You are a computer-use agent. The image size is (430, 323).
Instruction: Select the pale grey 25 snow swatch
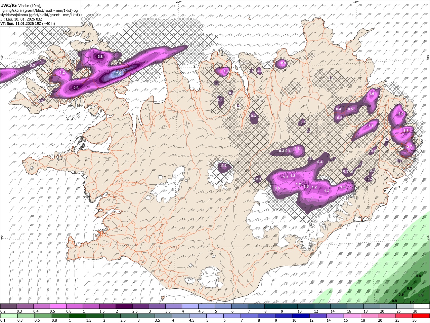404,307
